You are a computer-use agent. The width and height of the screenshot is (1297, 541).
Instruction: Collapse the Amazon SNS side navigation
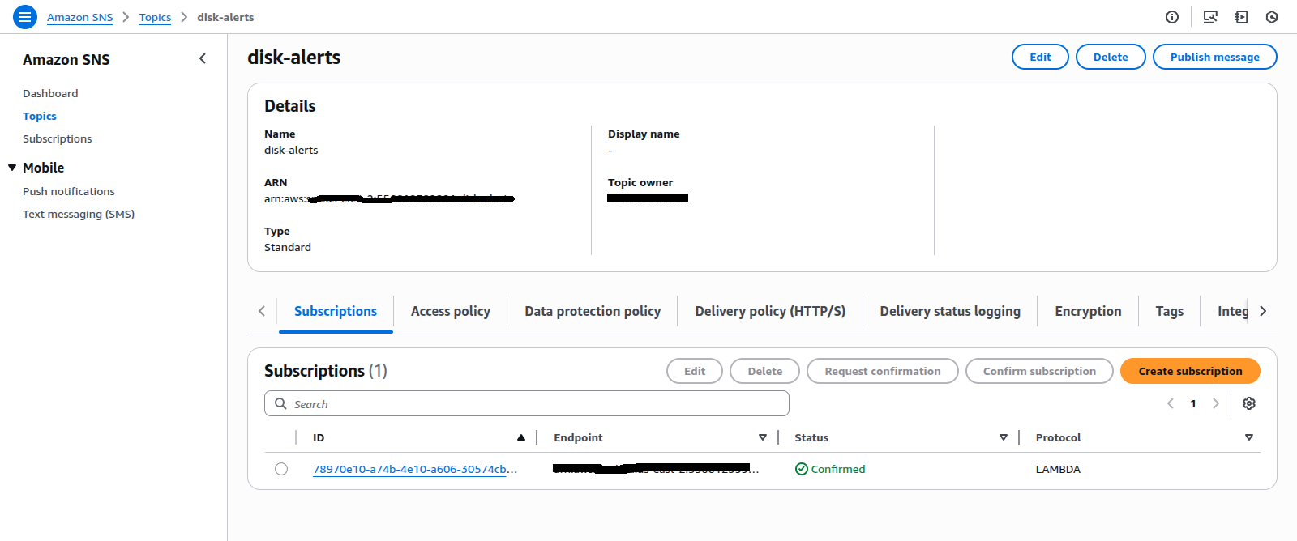coord(203,58)
